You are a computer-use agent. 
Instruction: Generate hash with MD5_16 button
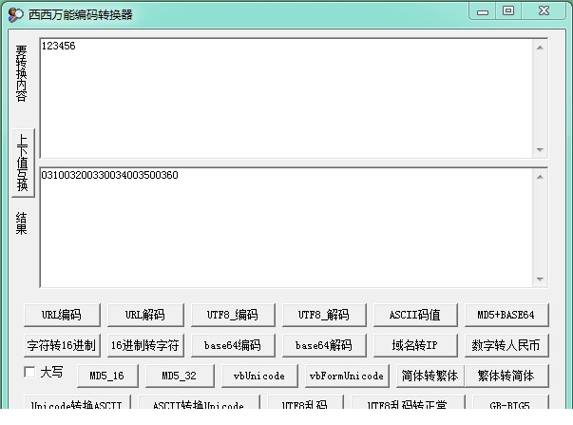point(107,376)
